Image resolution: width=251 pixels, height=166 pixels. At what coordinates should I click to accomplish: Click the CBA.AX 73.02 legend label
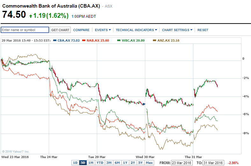tap(68, 41)
